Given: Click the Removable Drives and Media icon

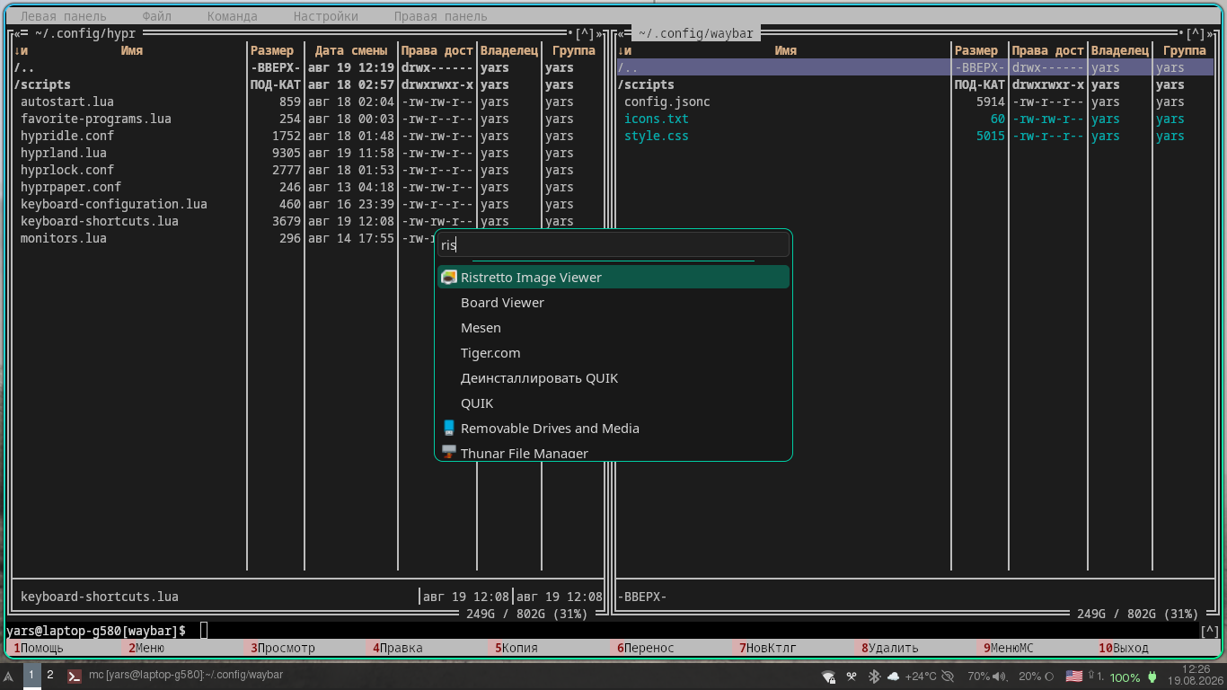Looking at the screenshot, I should [449, 429].
